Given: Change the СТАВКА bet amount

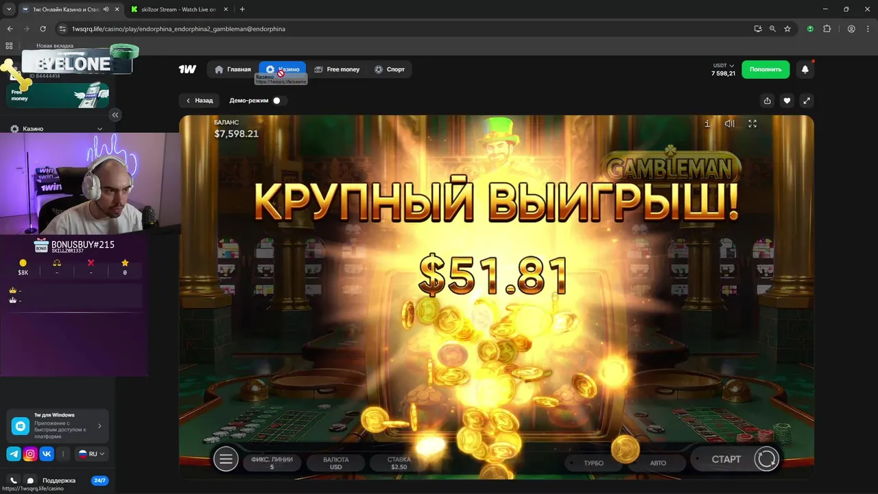Looking at the screenshot, I should click(x=399, y=463).
